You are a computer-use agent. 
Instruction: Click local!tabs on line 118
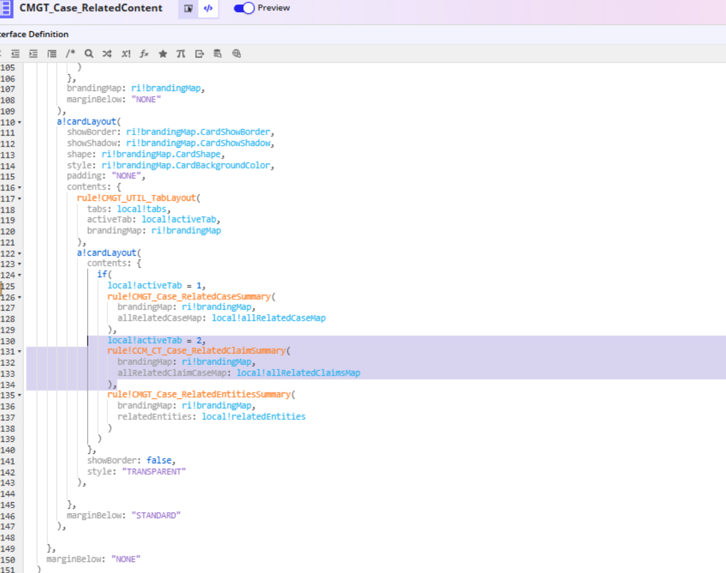pyautogui.click(x=141, y=209)
